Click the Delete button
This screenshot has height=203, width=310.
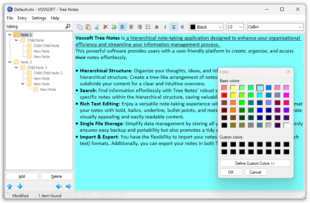click(x=57, y=176)
